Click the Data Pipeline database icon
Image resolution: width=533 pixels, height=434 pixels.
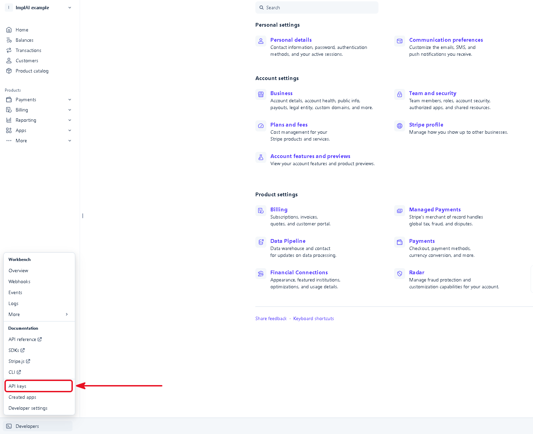coord(261,242)
